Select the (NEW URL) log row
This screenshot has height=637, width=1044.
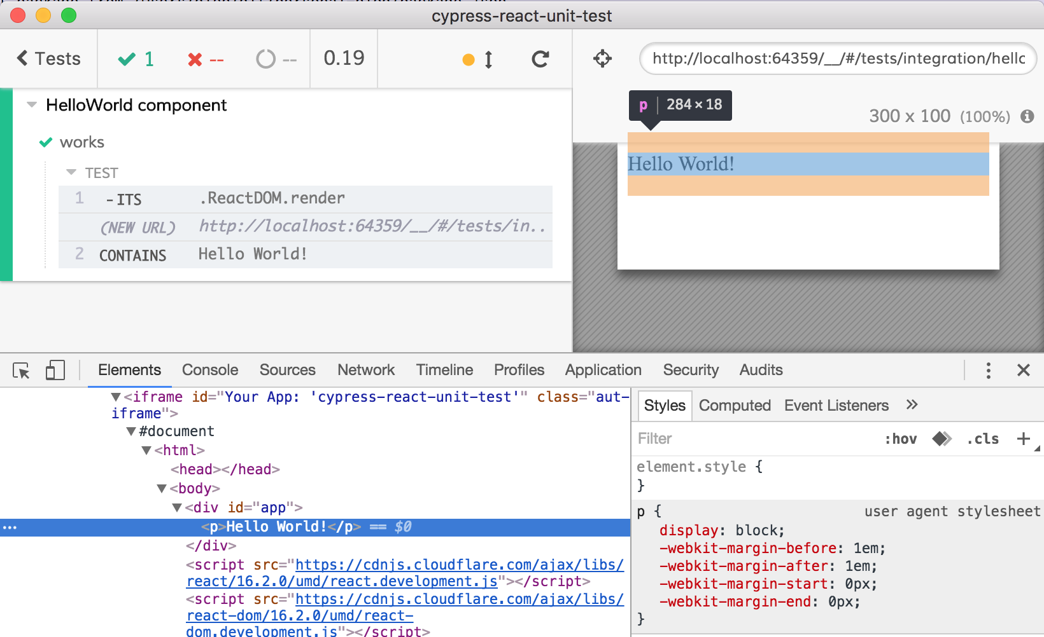click(x=306, y=226)
